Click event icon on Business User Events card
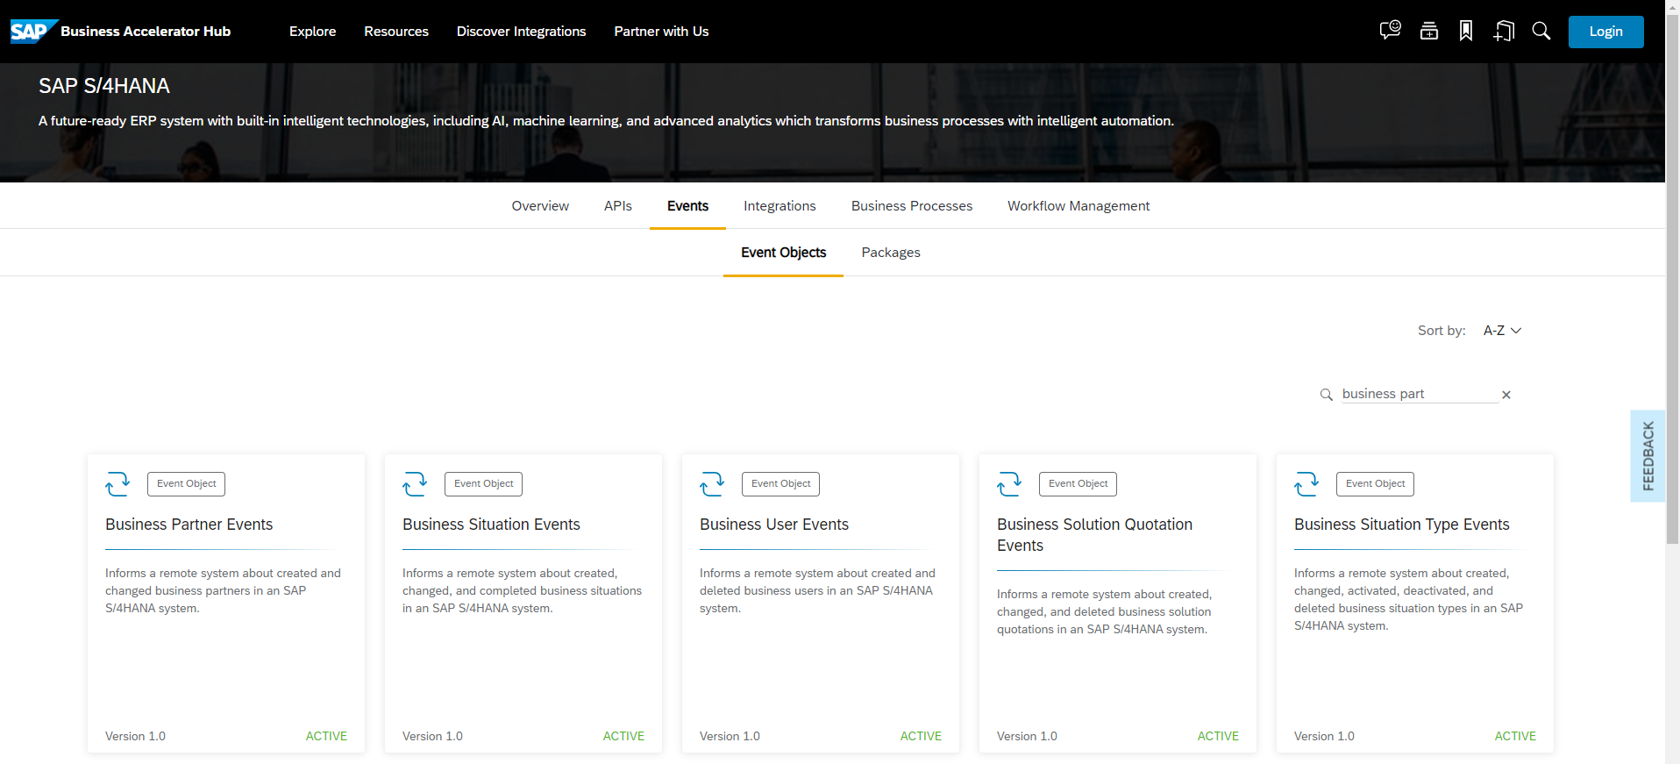 coord(712,483)
